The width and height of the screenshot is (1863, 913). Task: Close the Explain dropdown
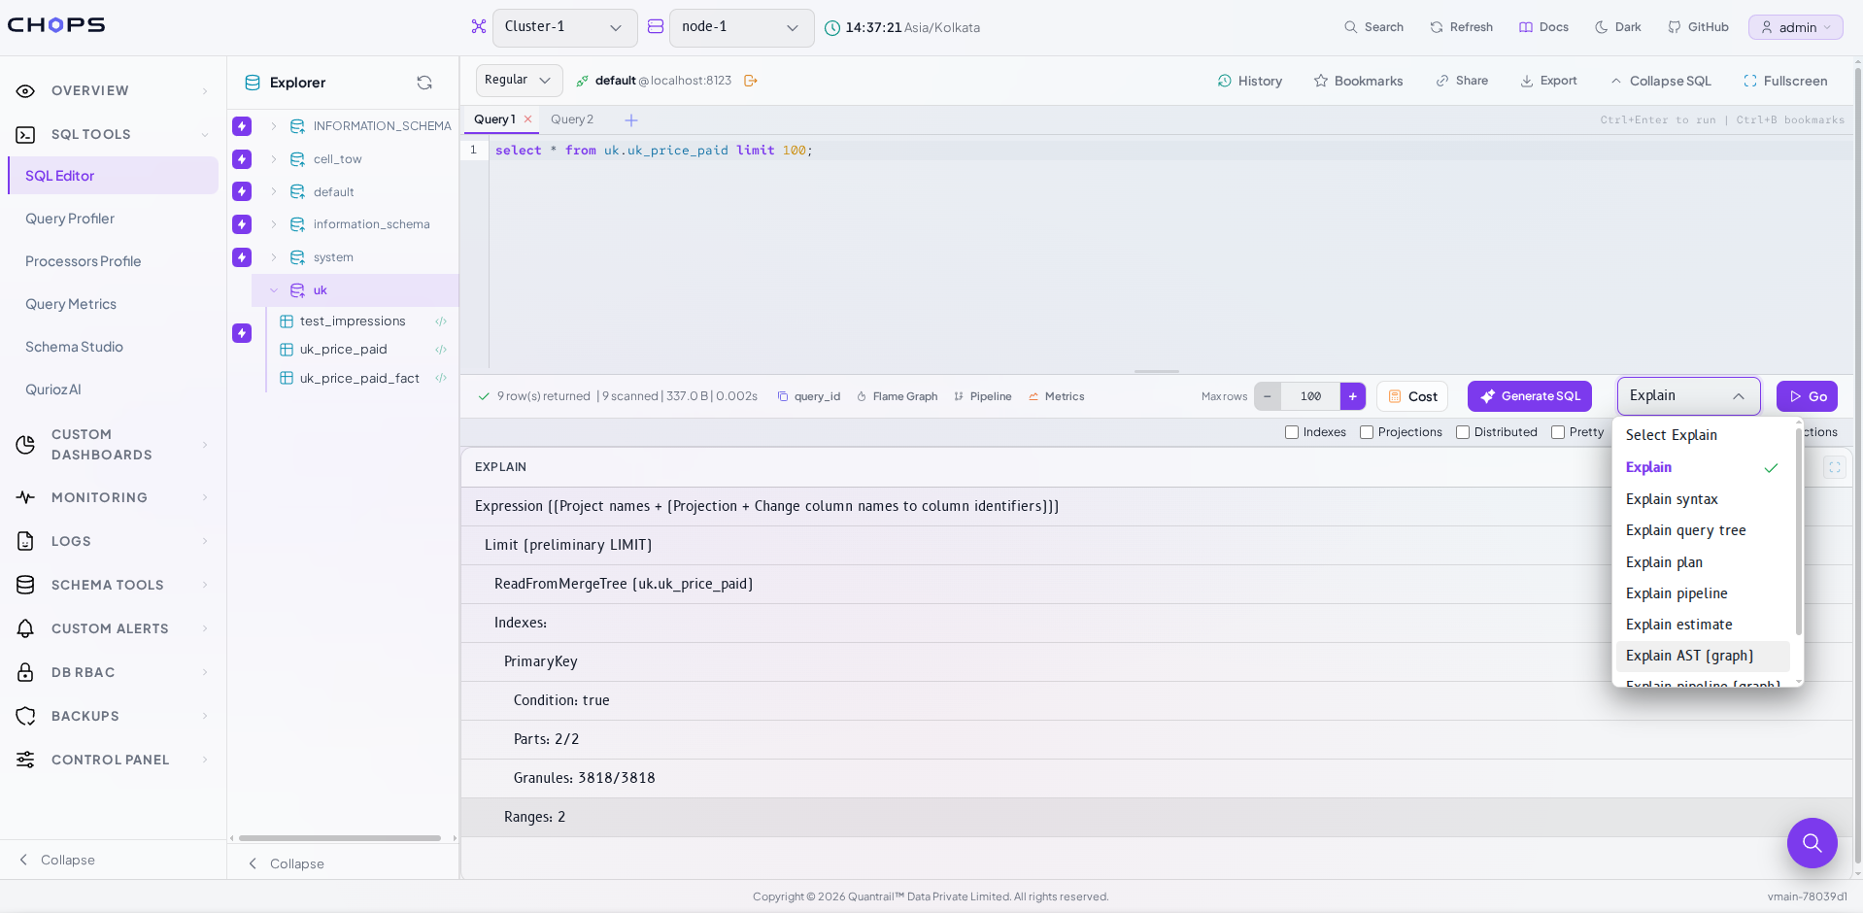1689,396
